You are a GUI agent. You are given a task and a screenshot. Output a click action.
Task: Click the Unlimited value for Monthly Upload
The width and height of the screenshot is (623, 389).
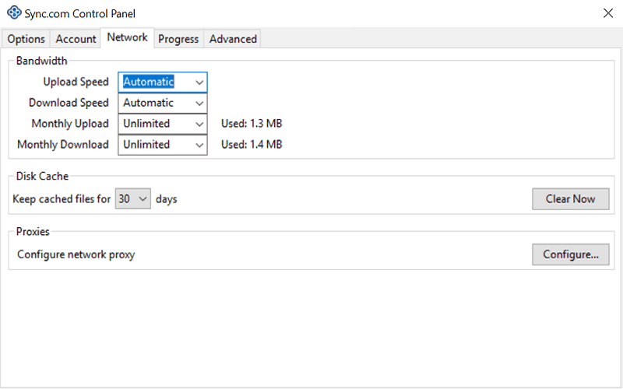tap(146, 124)
